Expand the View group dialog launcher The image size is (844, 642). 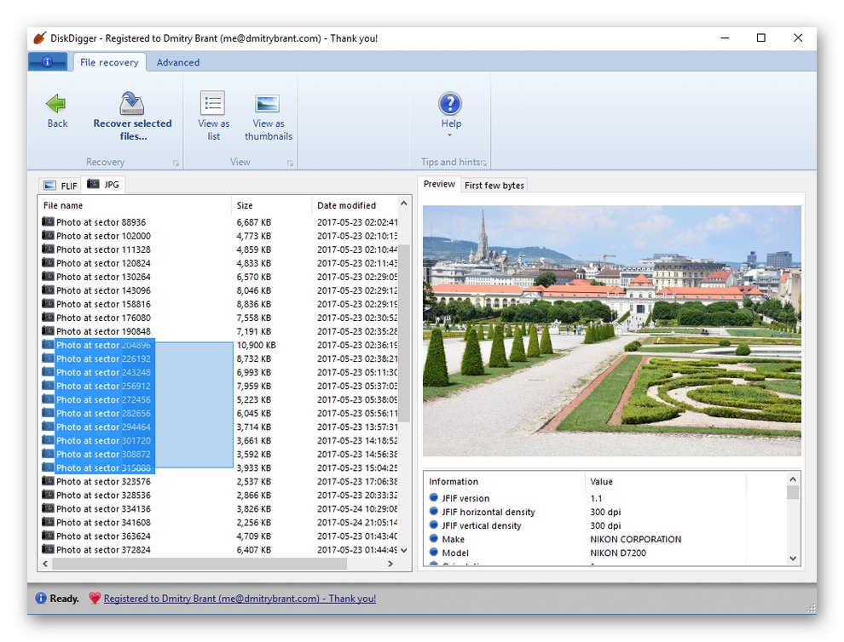290,163
